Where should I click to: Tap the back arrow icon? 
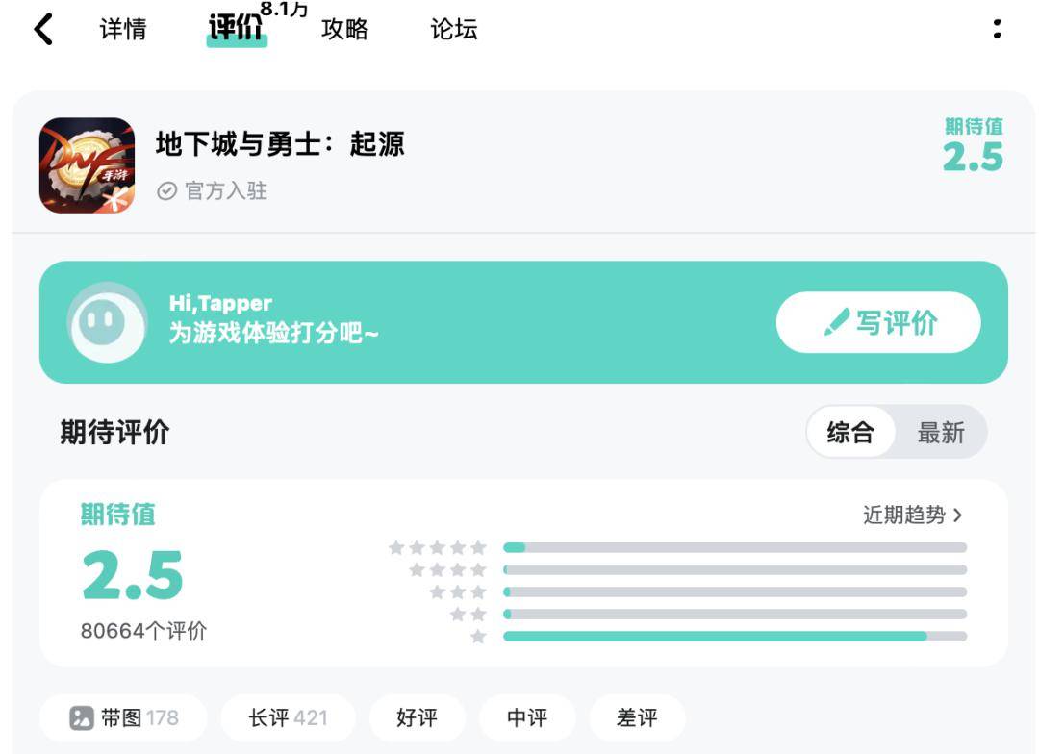43,30
